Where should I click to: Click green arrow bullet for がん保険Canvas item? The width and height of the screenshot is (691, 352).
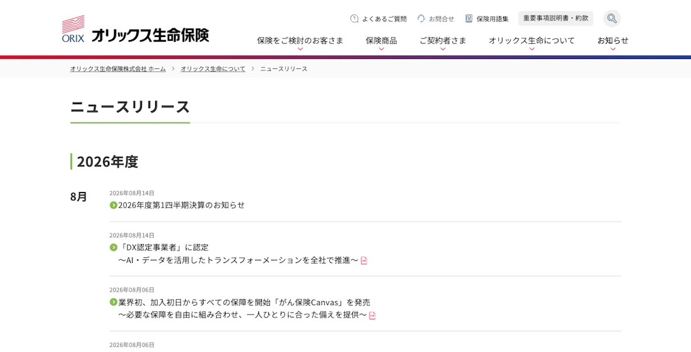point(113,302)
